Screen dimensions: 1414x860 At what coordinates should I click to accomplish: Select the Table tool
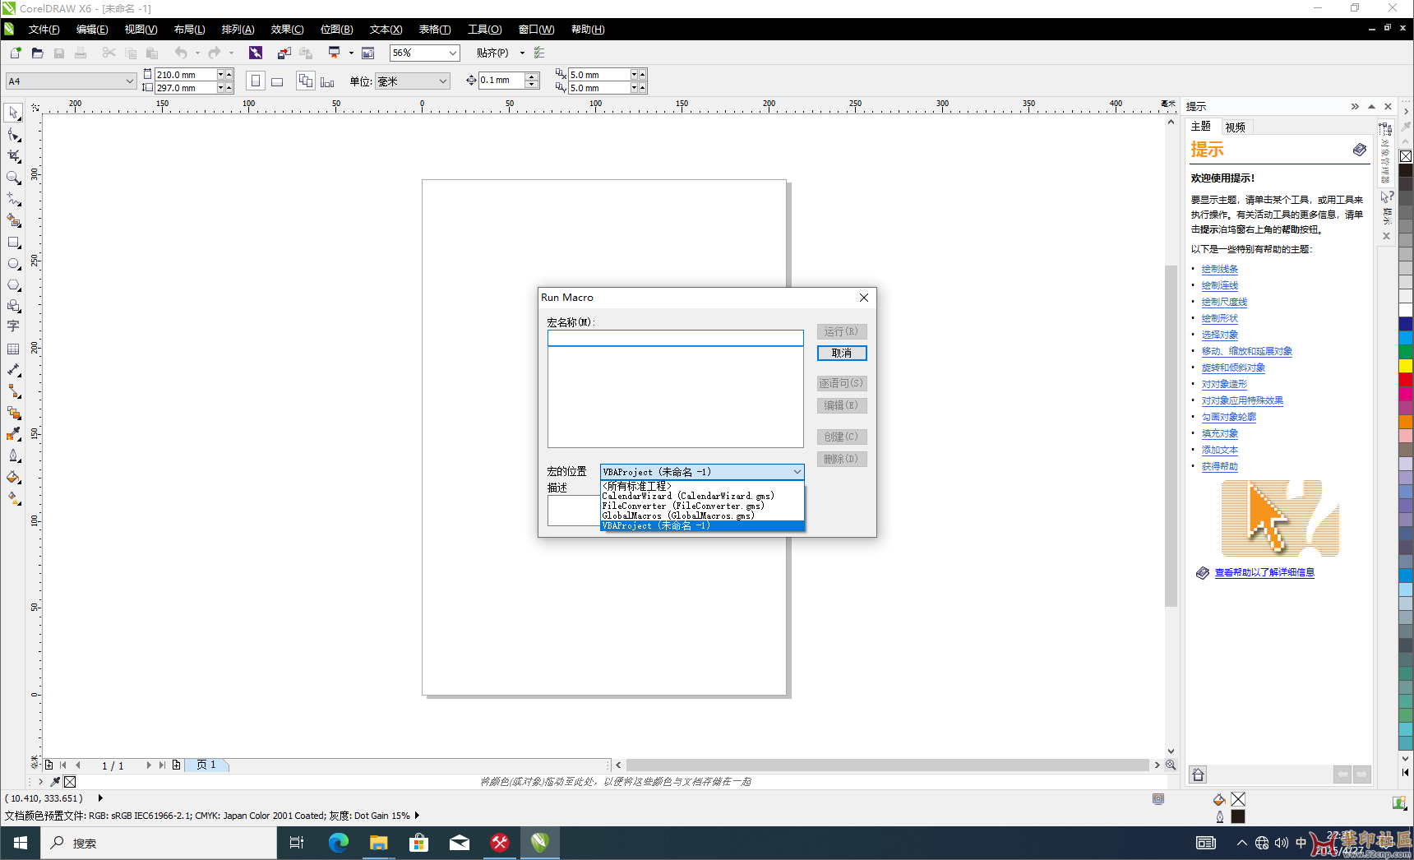coord(14,349)
